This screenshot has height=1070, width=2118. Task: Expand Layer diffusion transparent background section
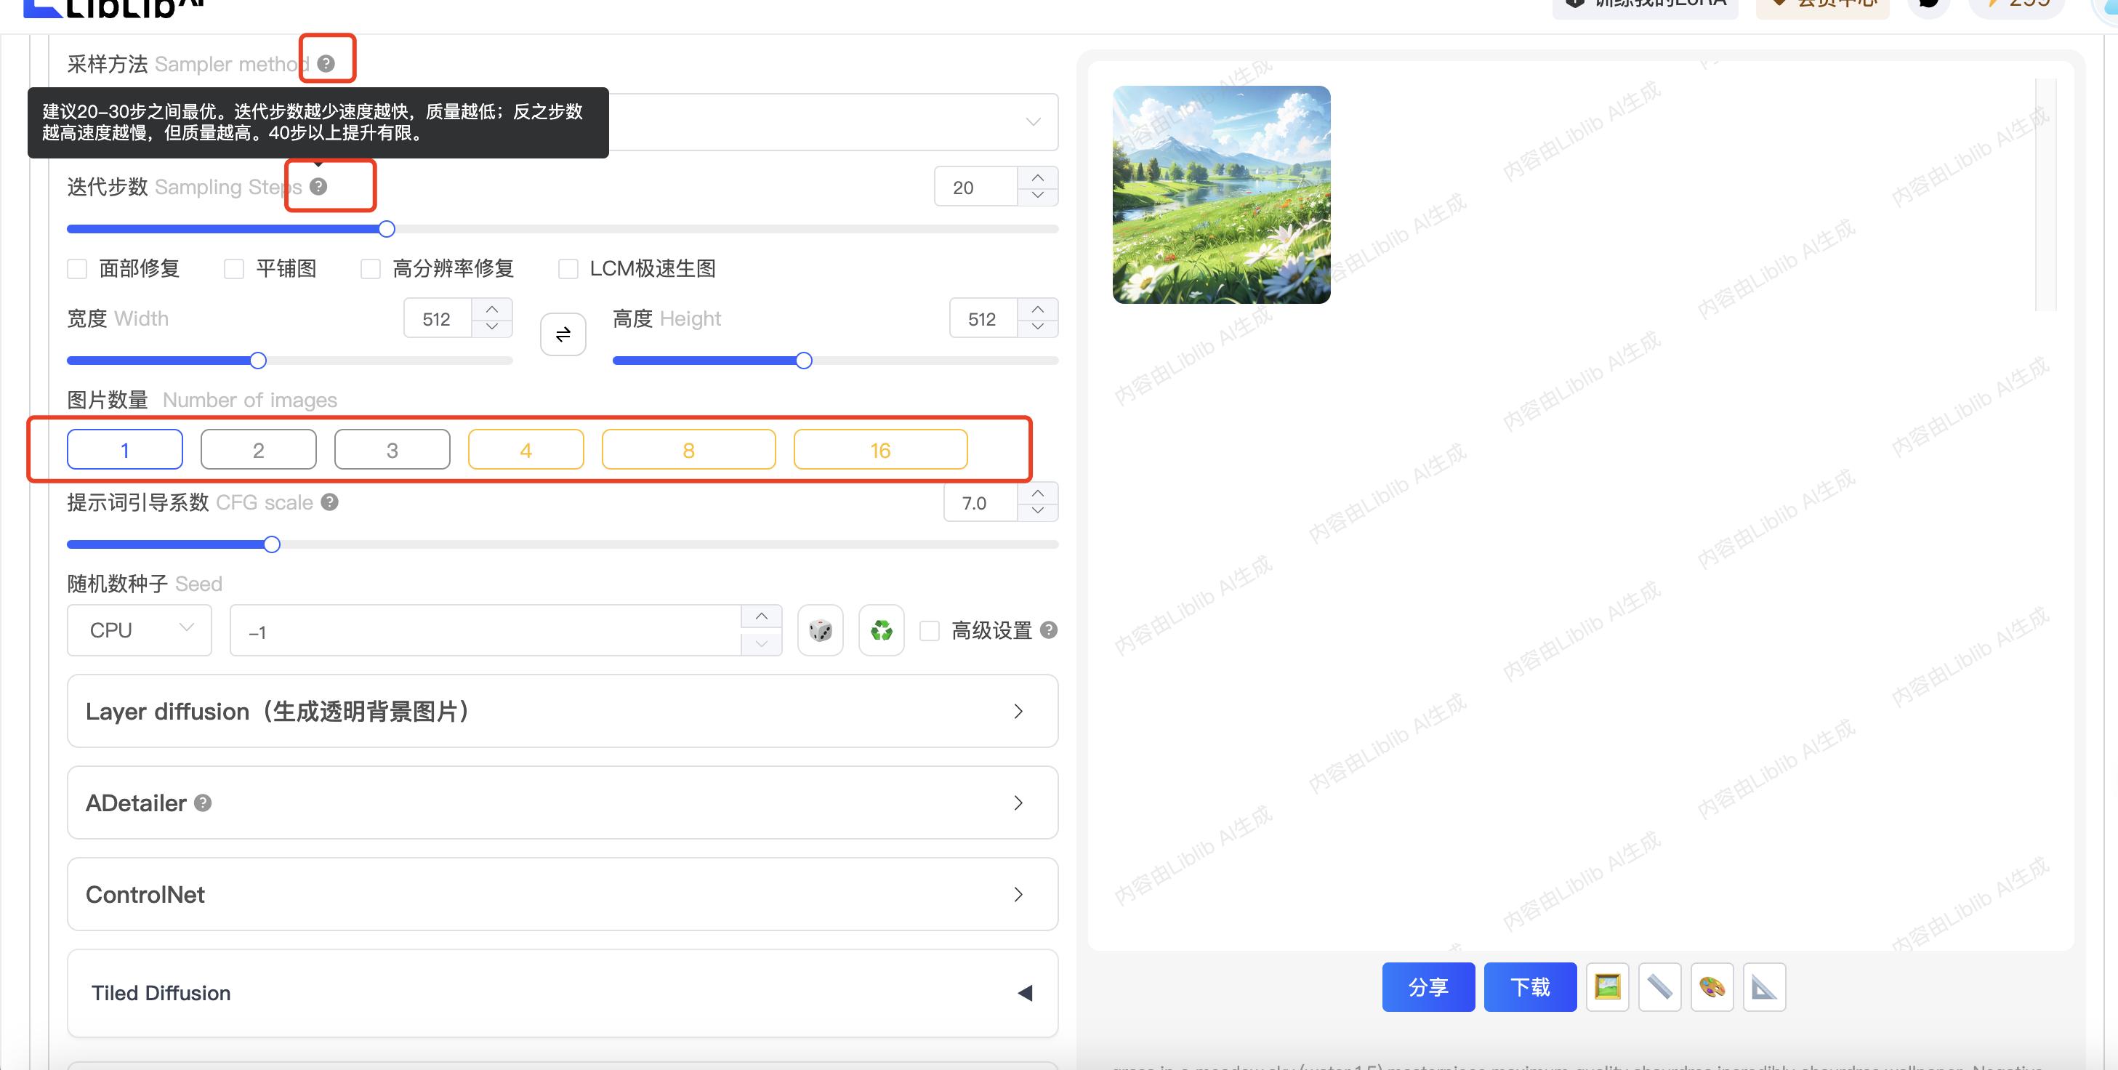(x=563, y=711)
